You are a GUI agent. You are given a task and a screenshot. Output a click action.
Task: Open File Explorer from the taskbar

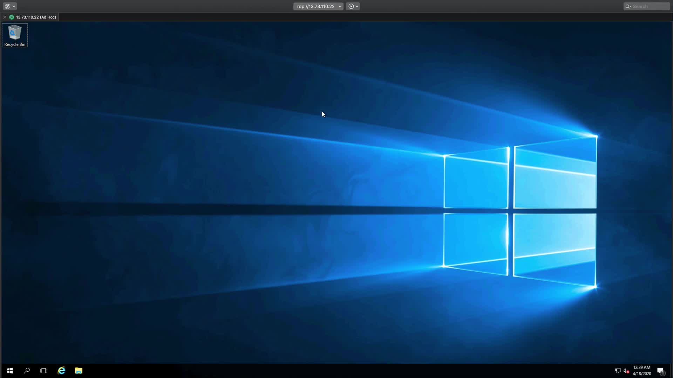79,371
